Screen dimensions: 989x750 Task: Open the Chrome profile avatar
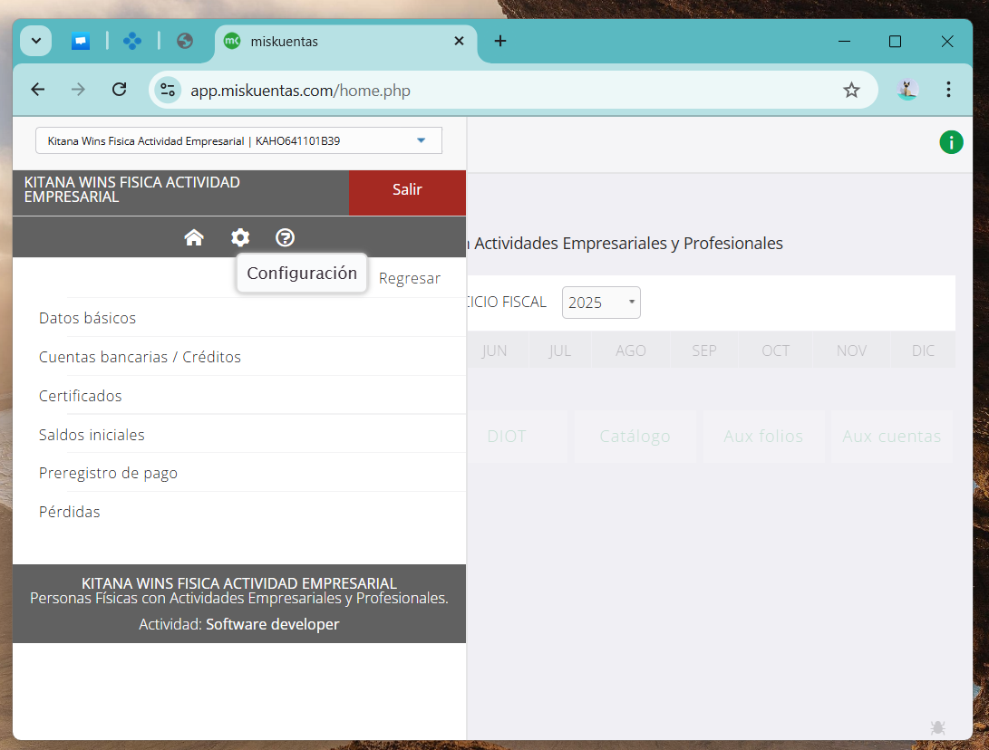tap(907, 90)
